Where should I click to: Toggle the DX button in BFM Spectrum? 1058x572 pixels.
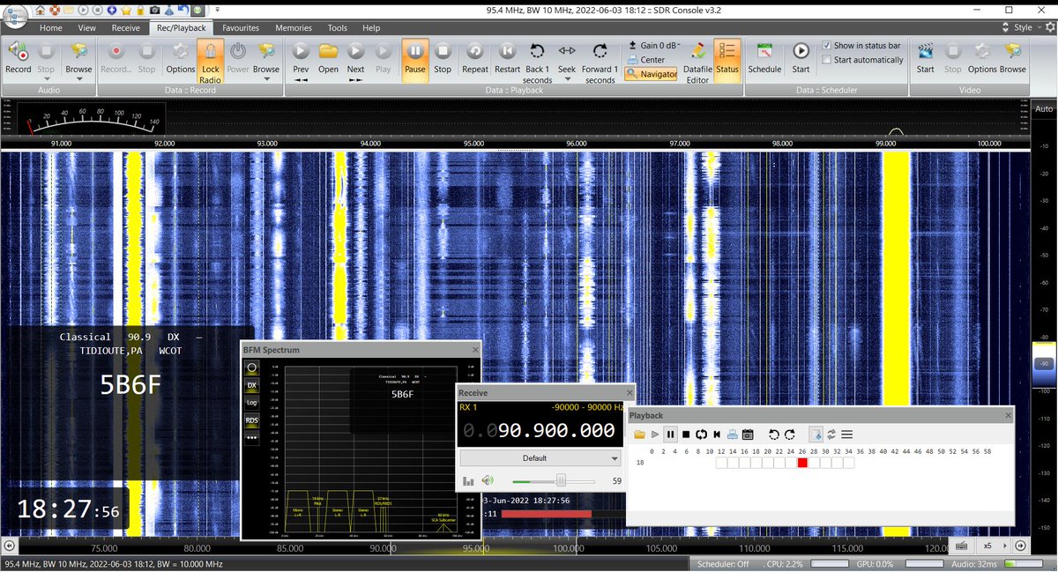point(252,385)
